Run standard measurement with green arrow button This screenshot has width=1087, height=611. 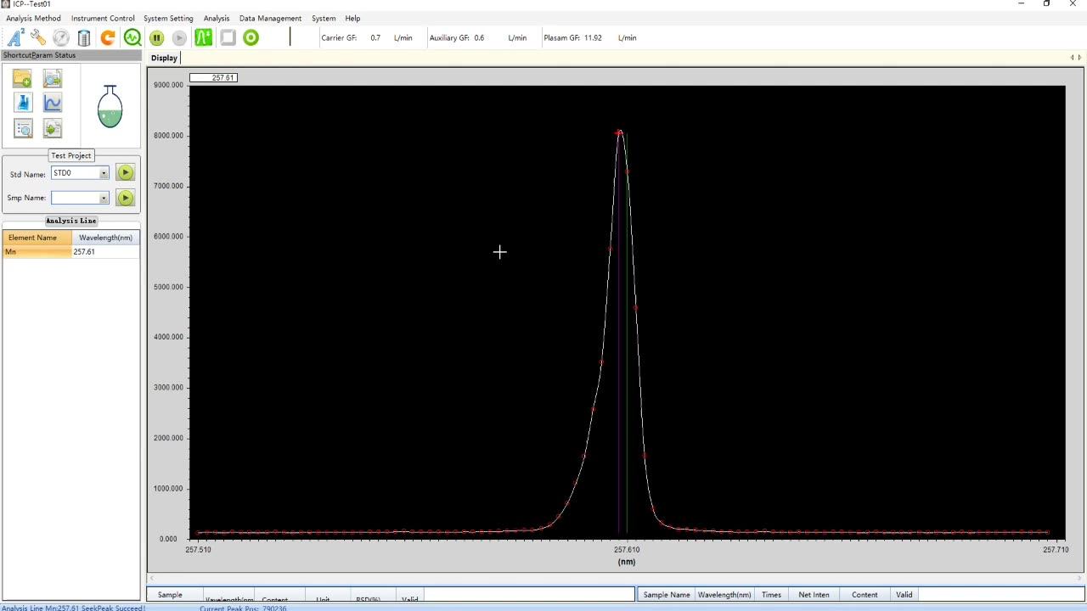[x=125, y=172]
